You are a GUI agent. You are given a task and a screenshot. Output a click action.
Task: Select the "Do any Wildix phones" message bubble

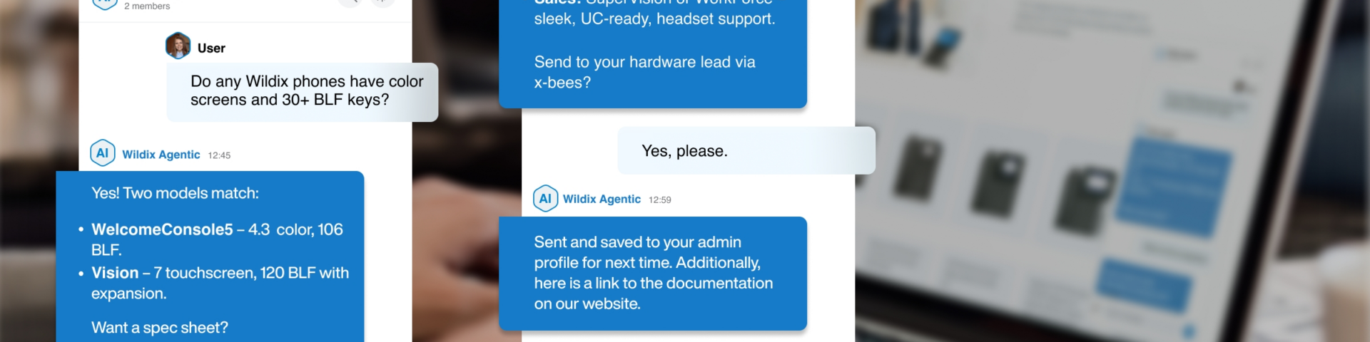(302, 91)
